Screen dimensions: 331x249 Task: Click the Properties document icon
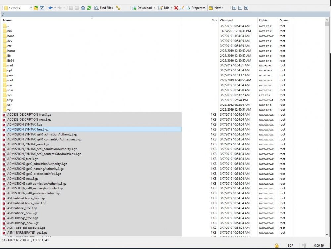point(188,8)
